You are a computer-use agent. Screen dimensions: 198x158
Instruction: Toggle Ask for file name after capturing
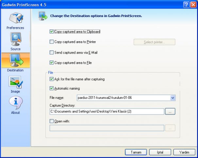click(51, 79)
